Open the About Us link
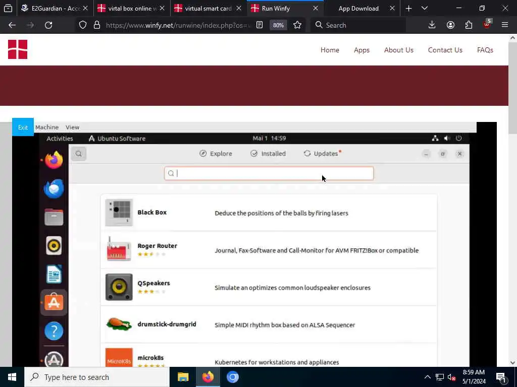The height and width of the screenshot is (387, 517). coord(399,50)
